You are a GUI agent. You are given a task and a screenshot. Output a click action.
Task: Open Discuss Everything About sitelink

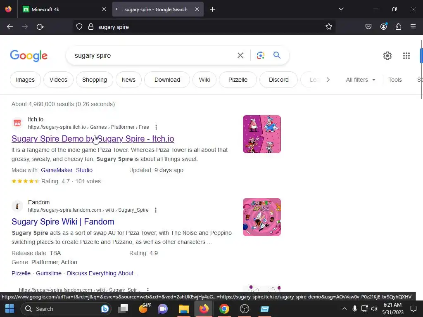102,273
